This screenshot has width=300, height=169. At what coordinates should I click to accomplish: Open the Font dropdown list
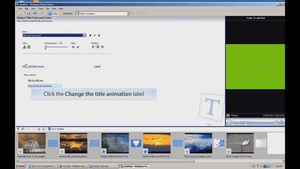84,36
